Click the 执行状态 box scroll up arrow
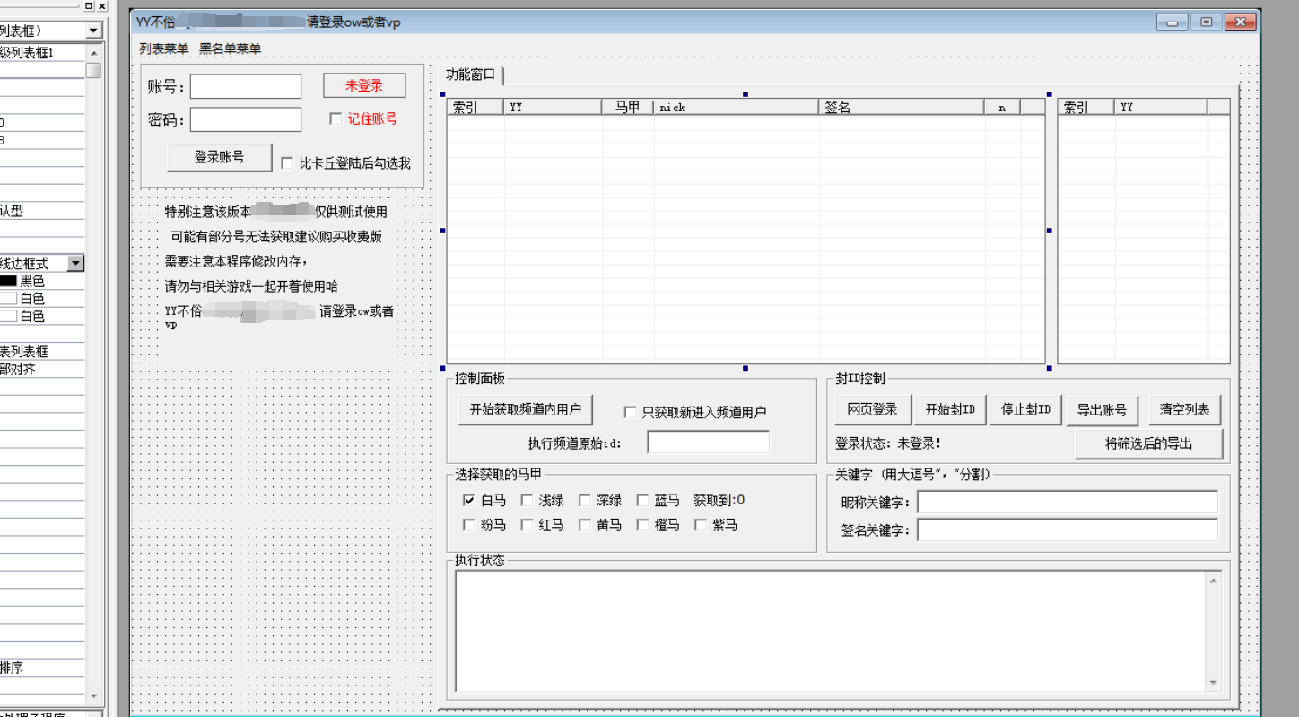This screenshot has width=1299, height=717. pos(1214,581)
